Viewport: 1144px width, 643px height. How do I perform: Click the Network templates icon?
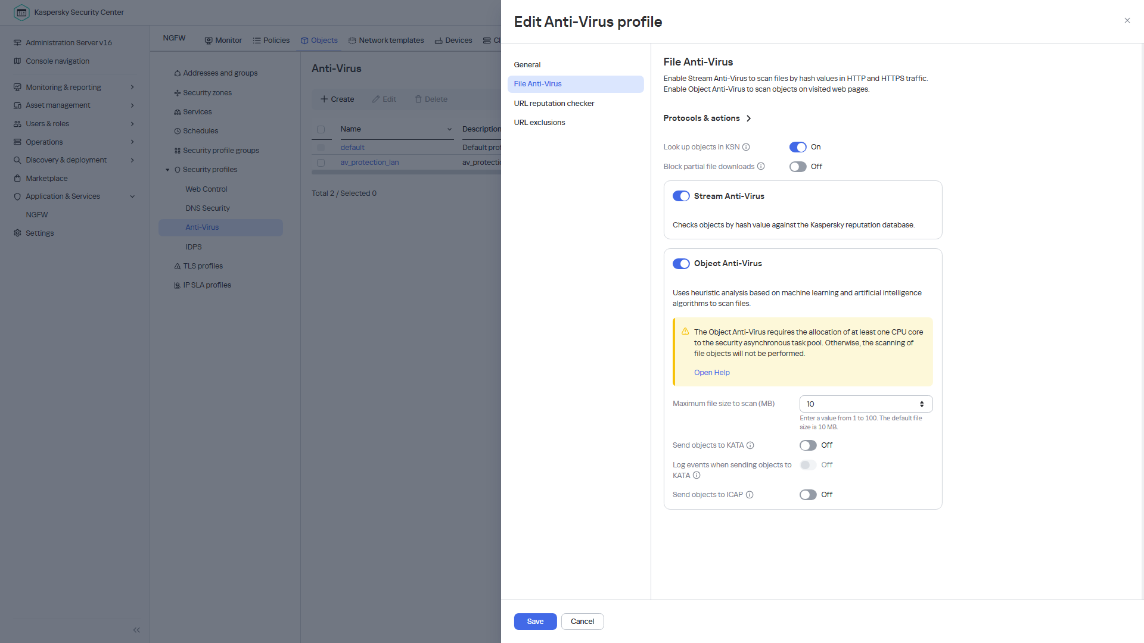click(x=352, y=40)
